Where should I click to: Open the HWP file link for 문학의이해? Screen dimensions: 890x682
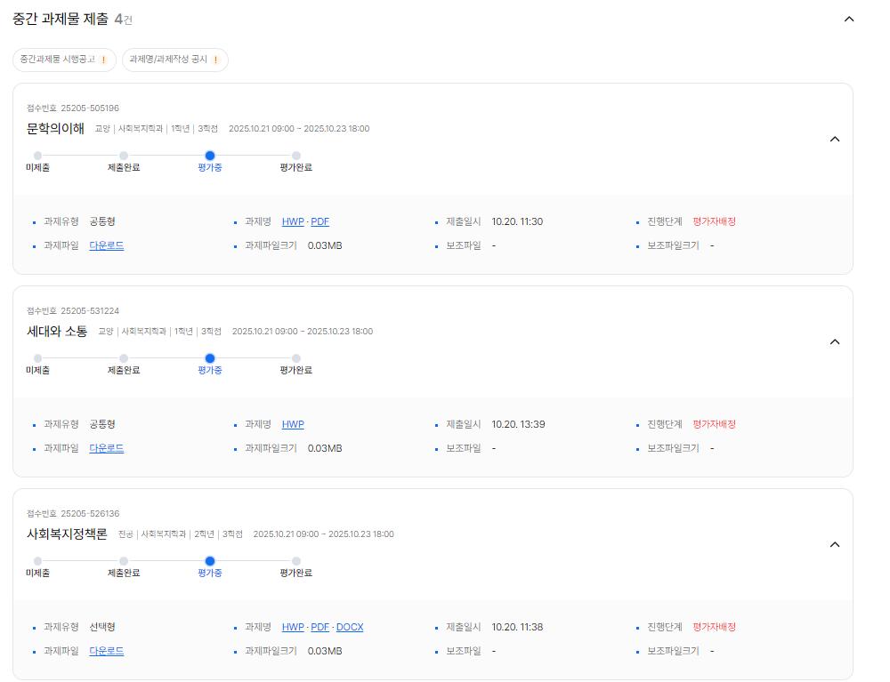[x=293, y=221]
